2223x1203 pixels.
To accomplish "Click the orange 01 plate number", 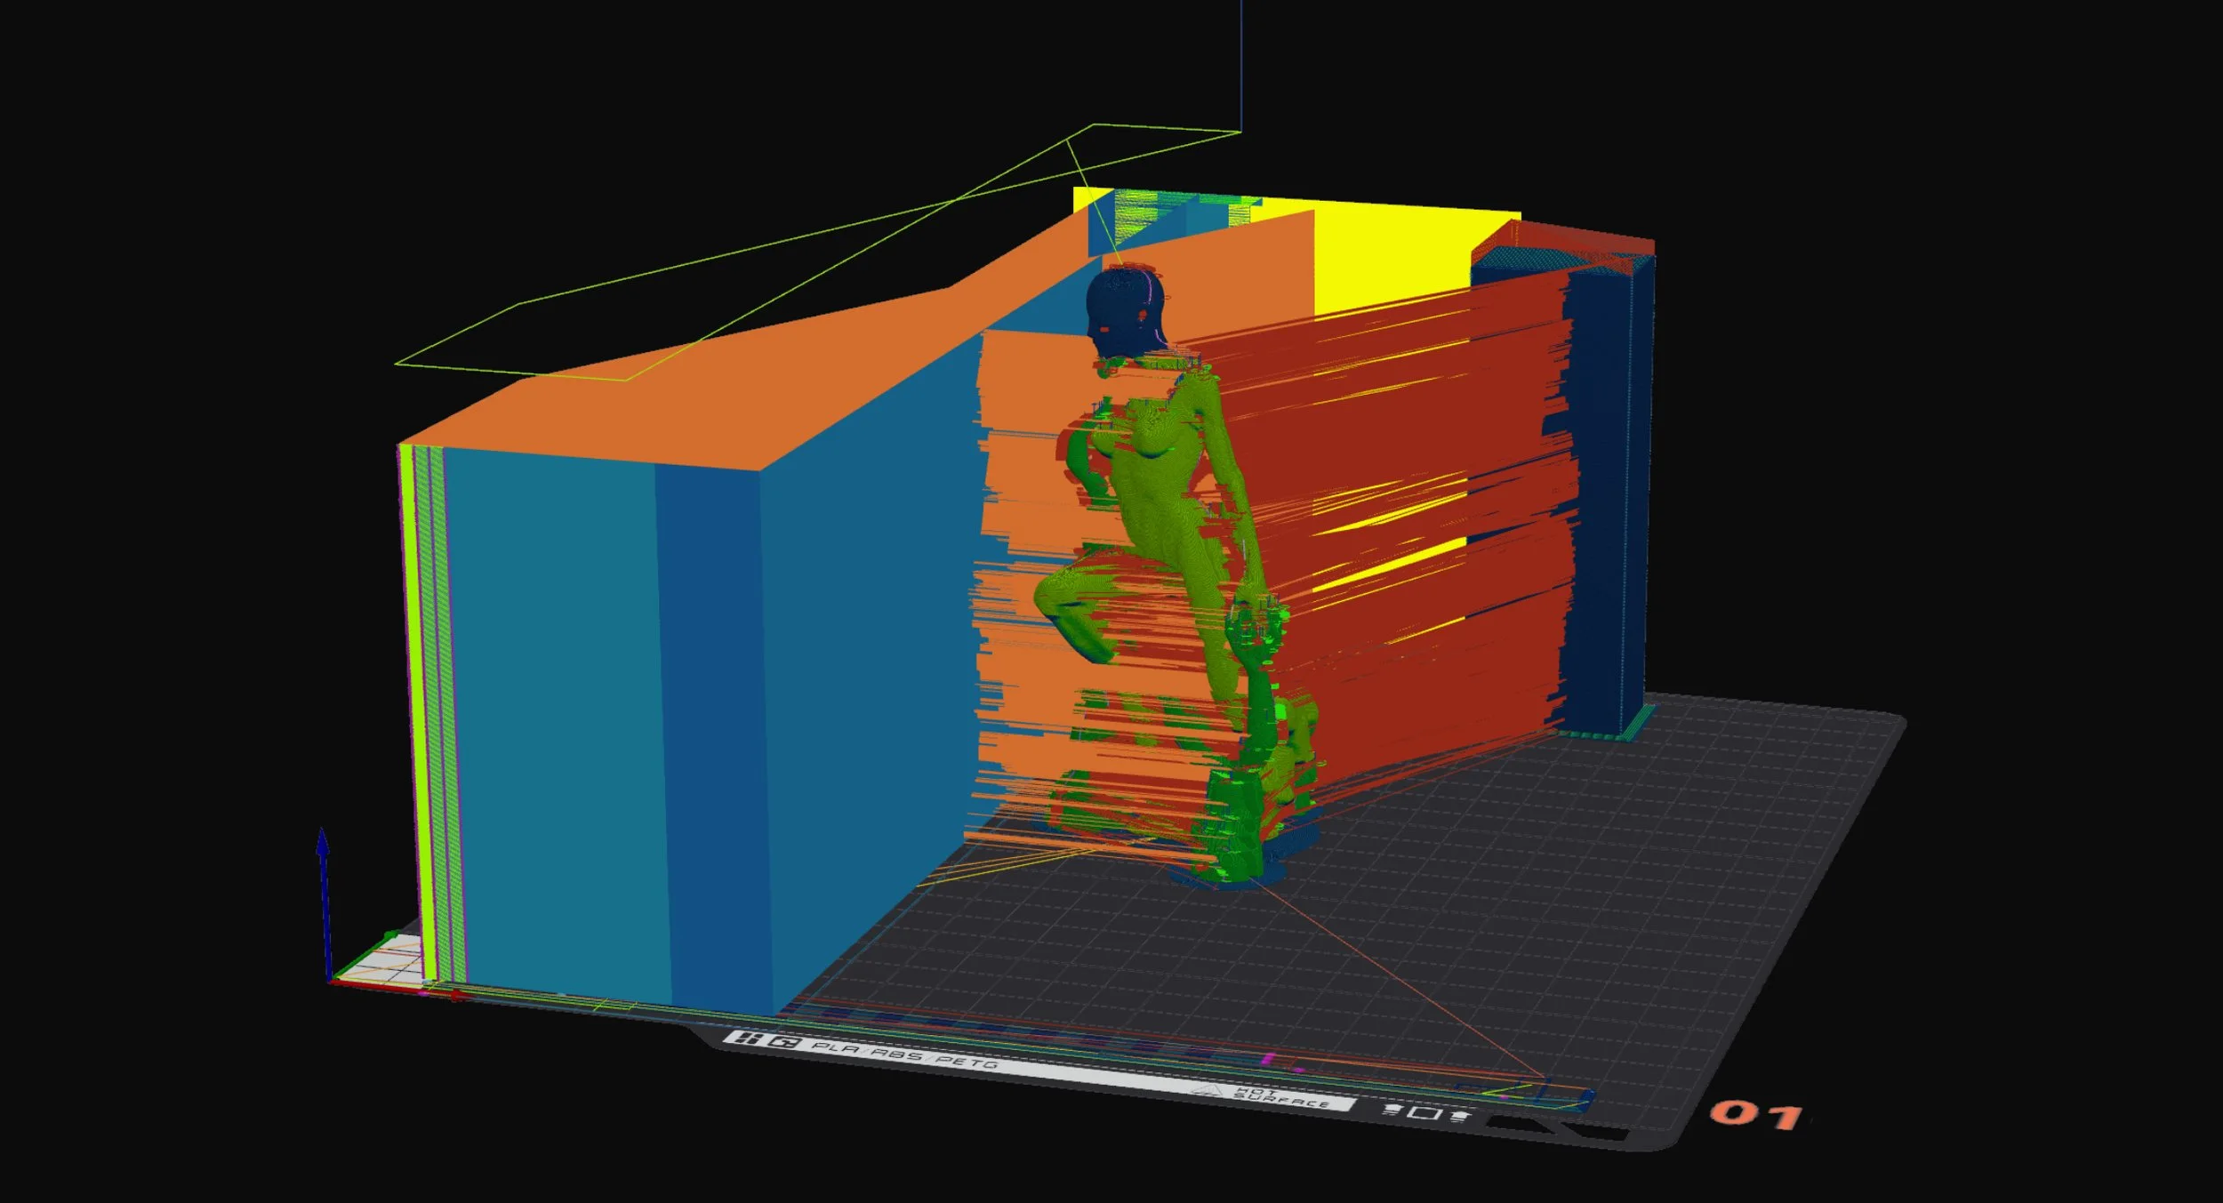I will [1754, 1113].
